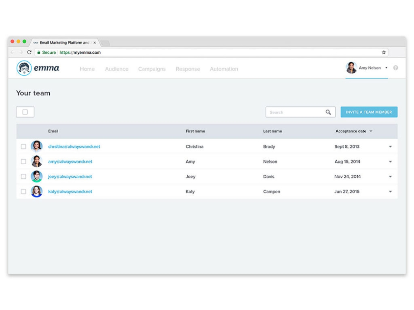Click the browser back arrow
The width and height of the screenshot is (414, 310).
[x=13, y=52]
